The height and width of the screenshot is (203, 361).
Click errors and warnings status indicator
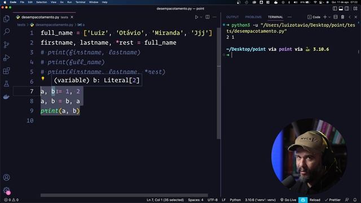pos(11,200)
